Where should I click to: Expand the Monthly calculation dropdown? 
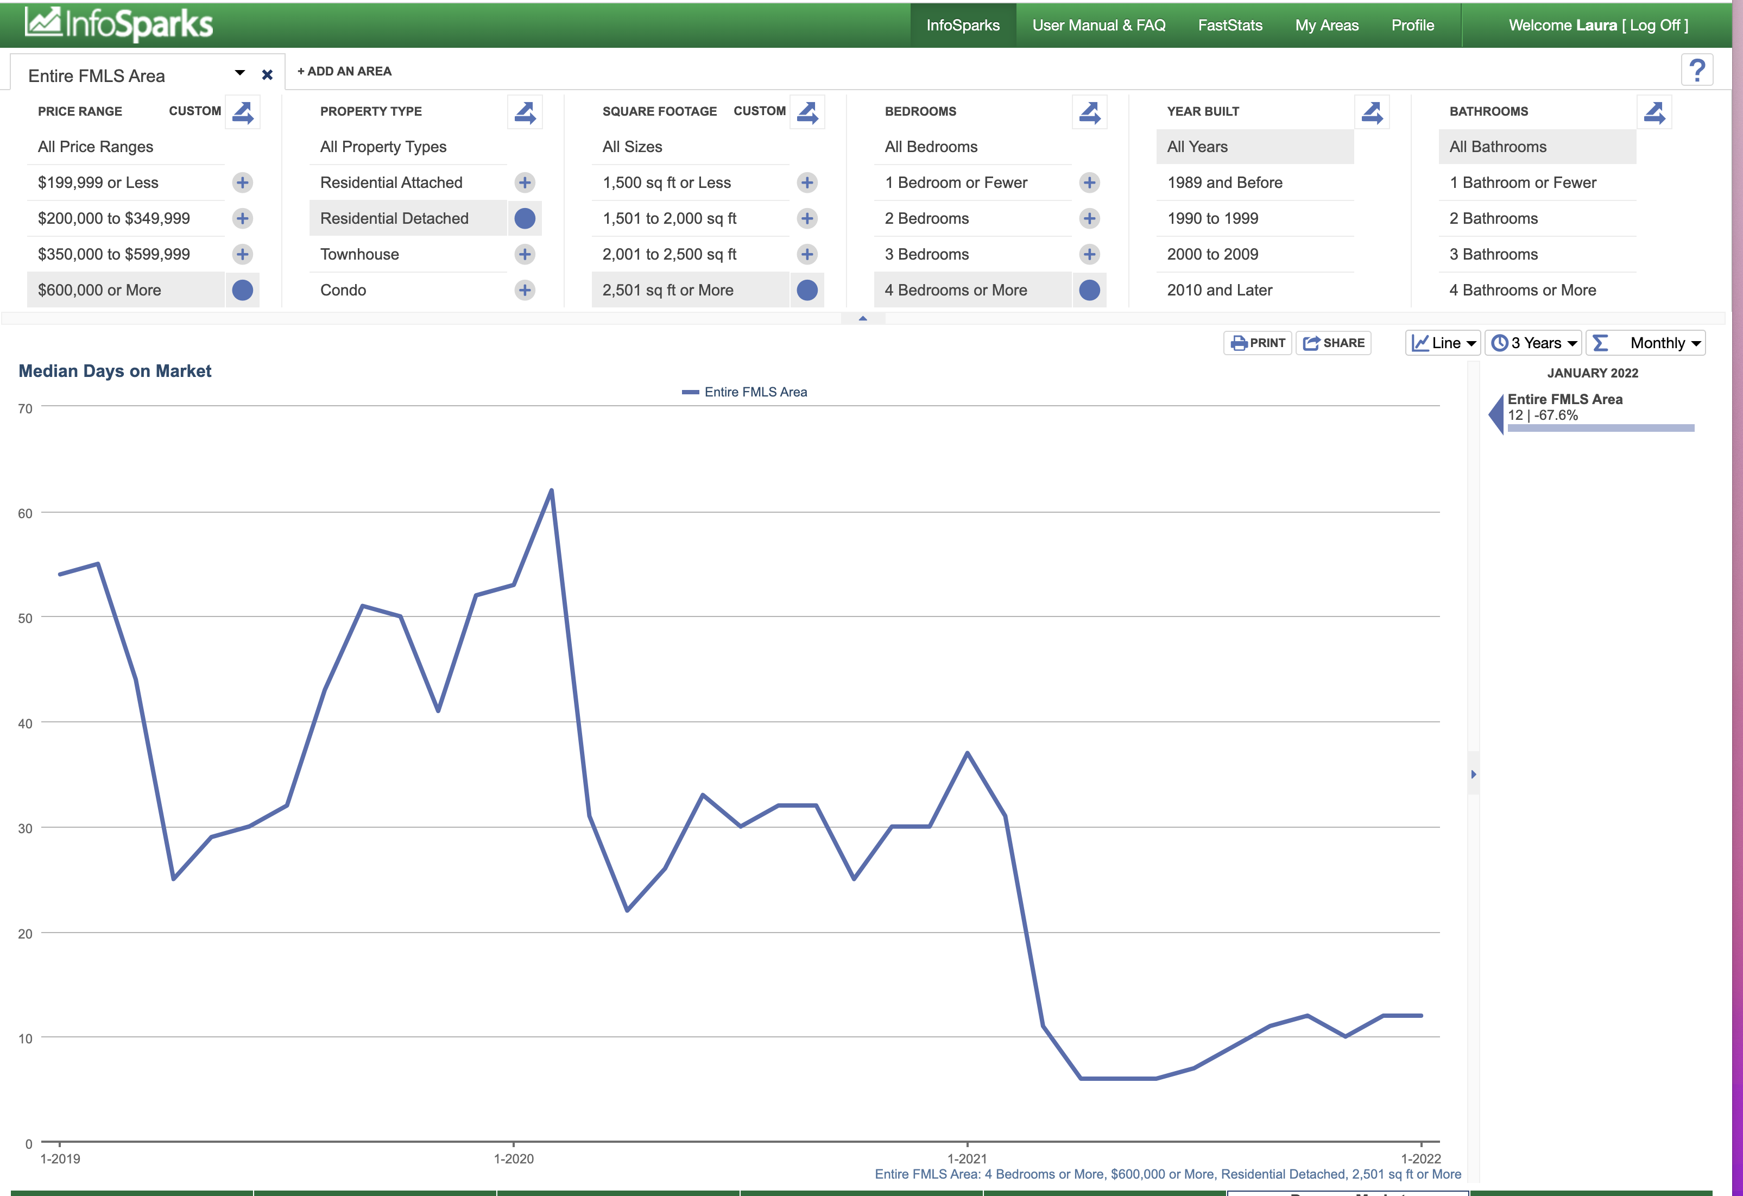[x=1646, y=343]
